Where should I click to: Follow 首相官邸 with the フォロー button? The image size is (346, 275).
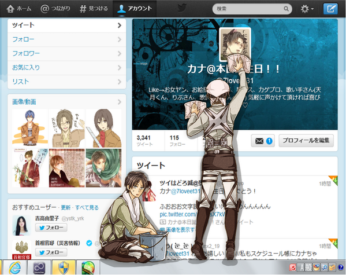click(x=51, y=252)
